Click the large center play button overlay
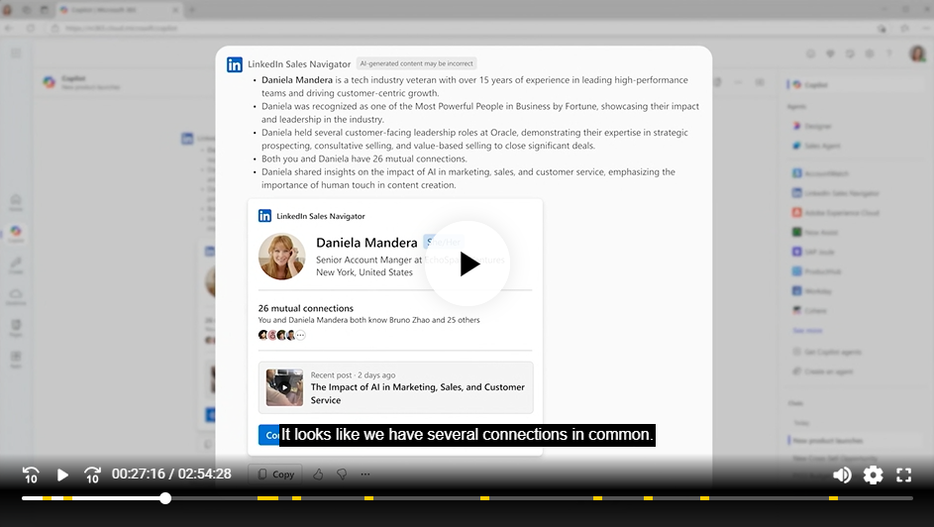The image size is (934, 527). (467, 263)
